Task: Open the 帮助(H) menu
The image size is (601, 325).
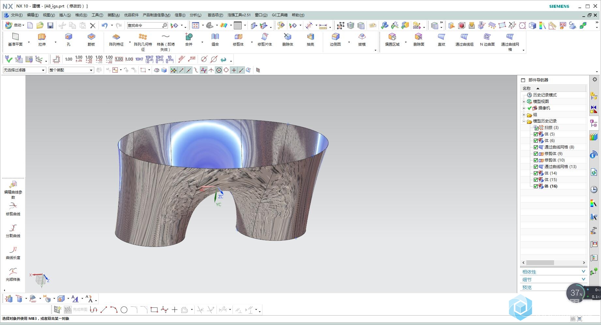Action: point(298,15)
